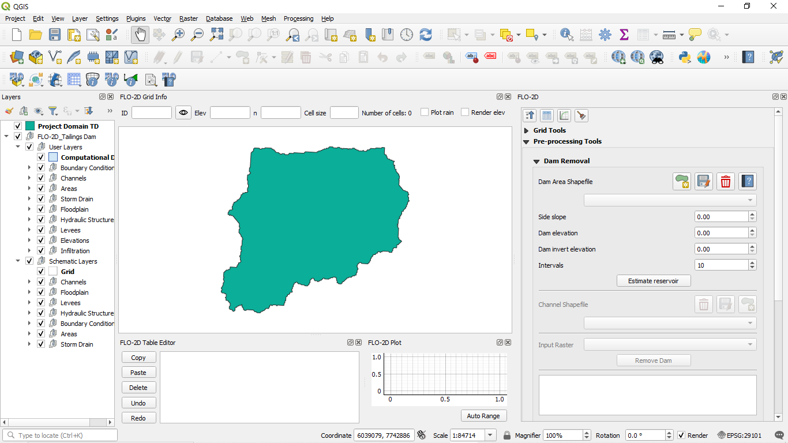Open Statistical Summary sigma tool
The width and height of the screenshot is (788, 443).
pyautogui.click(x=624, y=35)
